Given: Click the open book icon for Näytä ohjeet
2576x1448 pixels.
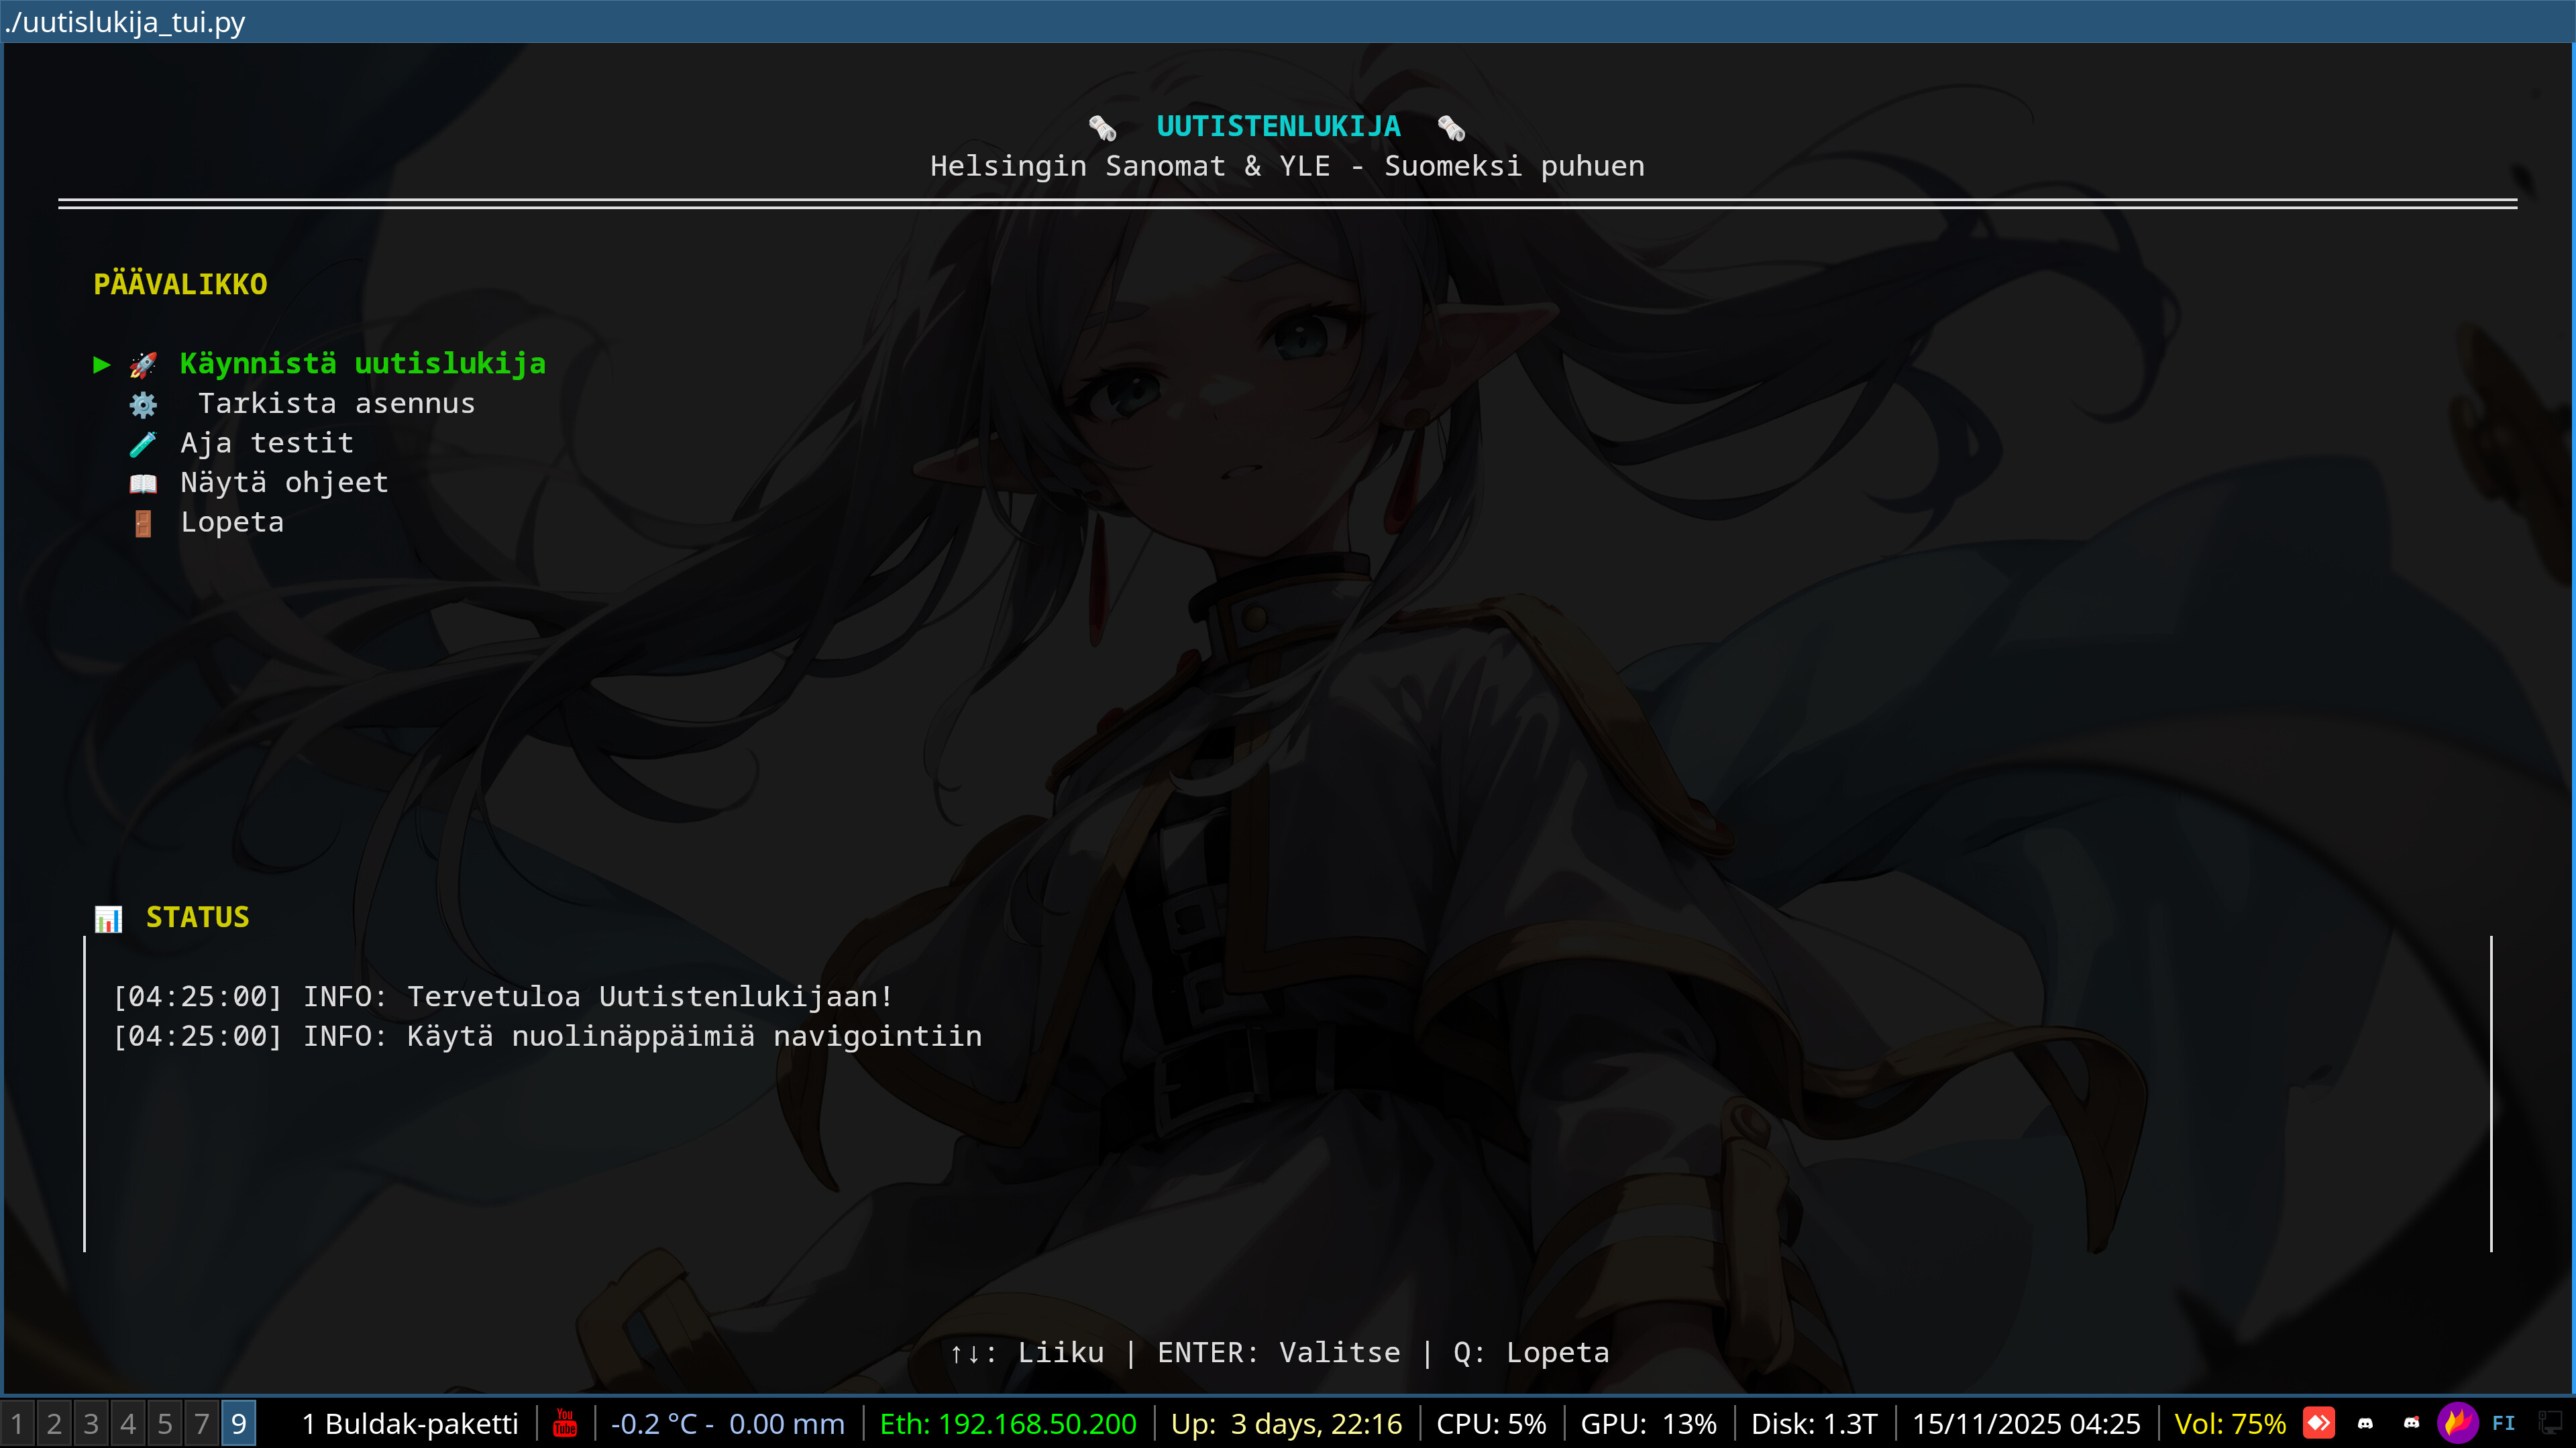Looking at the screenshot, I should pos(143,483).
